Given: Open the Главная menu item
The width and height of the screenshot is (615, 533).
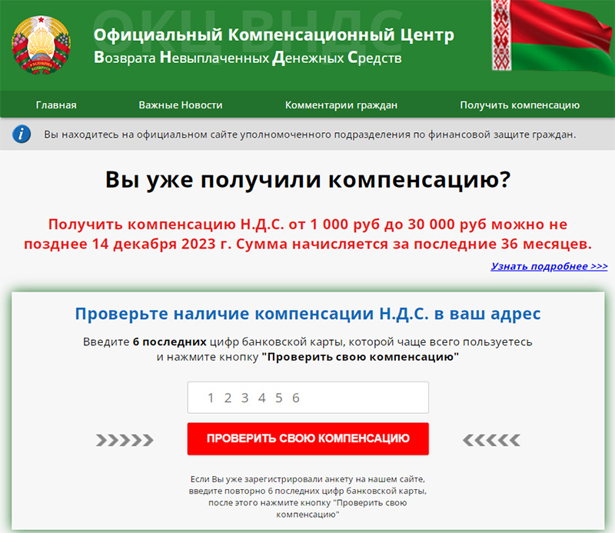Looking at the screenshot, I should coord(56,105).
